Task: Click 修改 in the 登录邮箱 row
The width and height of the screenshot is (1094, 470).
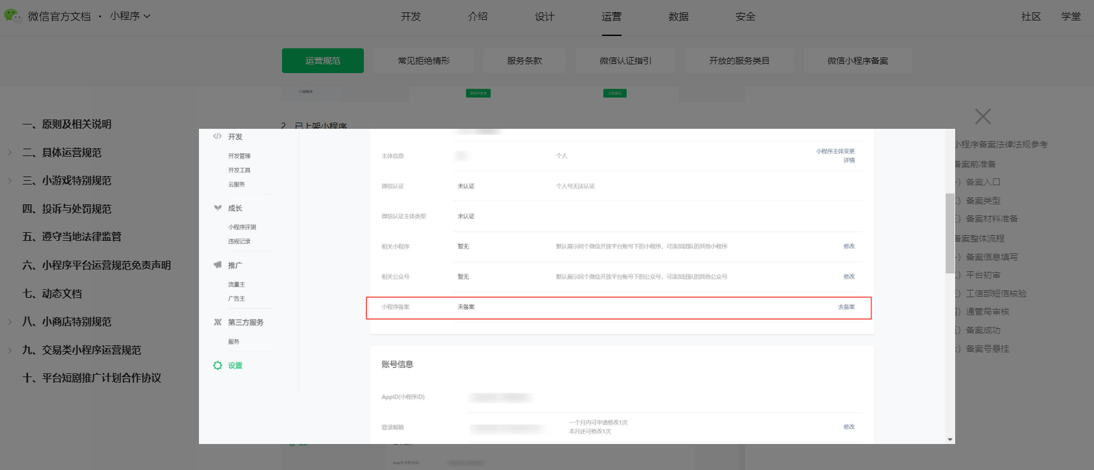Action: point(849,427)
